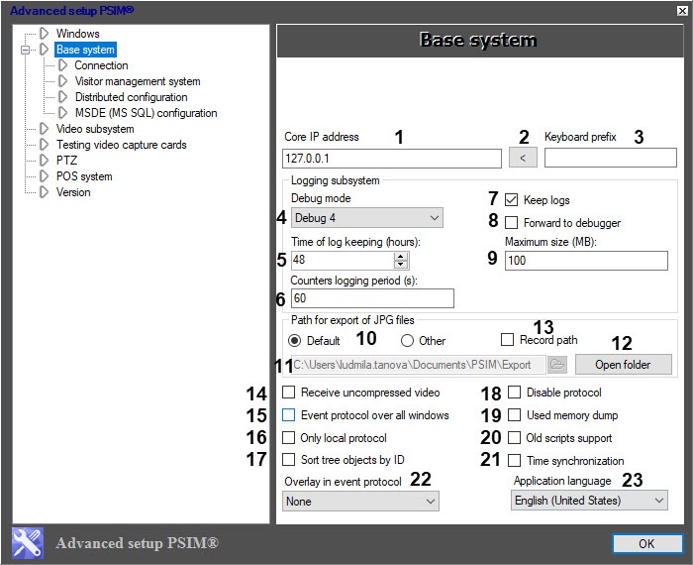
Task: Click the triangle icon beside Visitor management system
Action: click(62, 81)
